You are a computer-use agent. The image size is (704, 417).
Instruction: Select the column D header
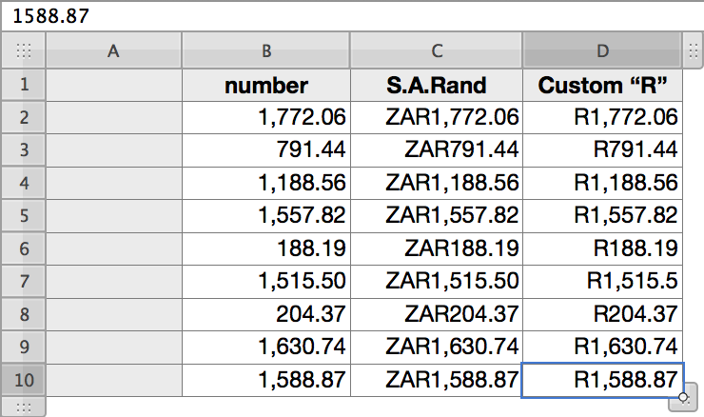tap(602, 50)
